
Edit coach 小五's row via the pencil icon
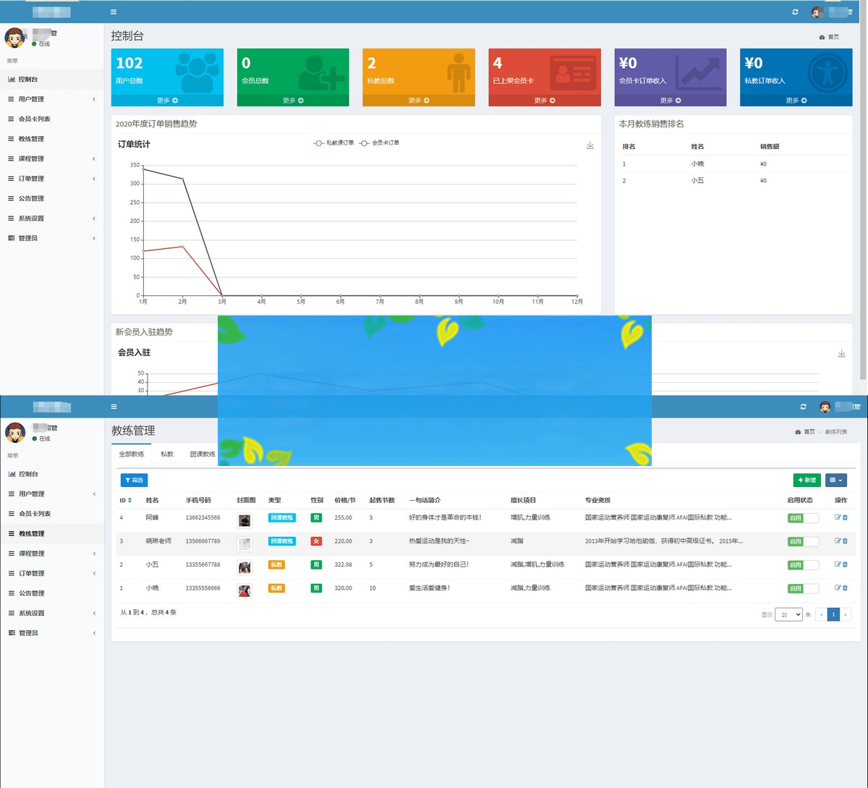pyautogui.click(x=838, y=564)
